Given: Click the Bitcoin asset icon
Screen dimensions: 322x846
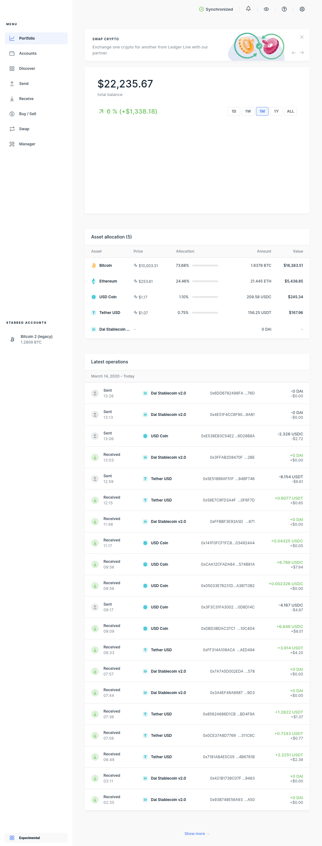Looking at the screenshot, I should coord(93,265).
